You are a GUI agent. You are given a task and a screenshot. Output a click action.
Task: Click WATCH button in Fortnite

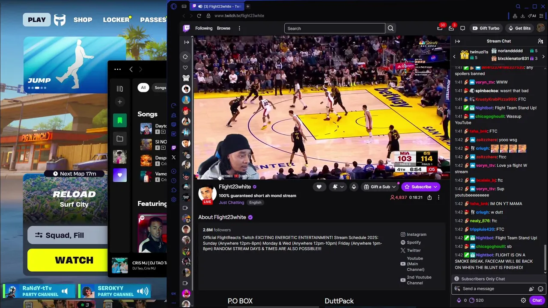tap(68, 260)
